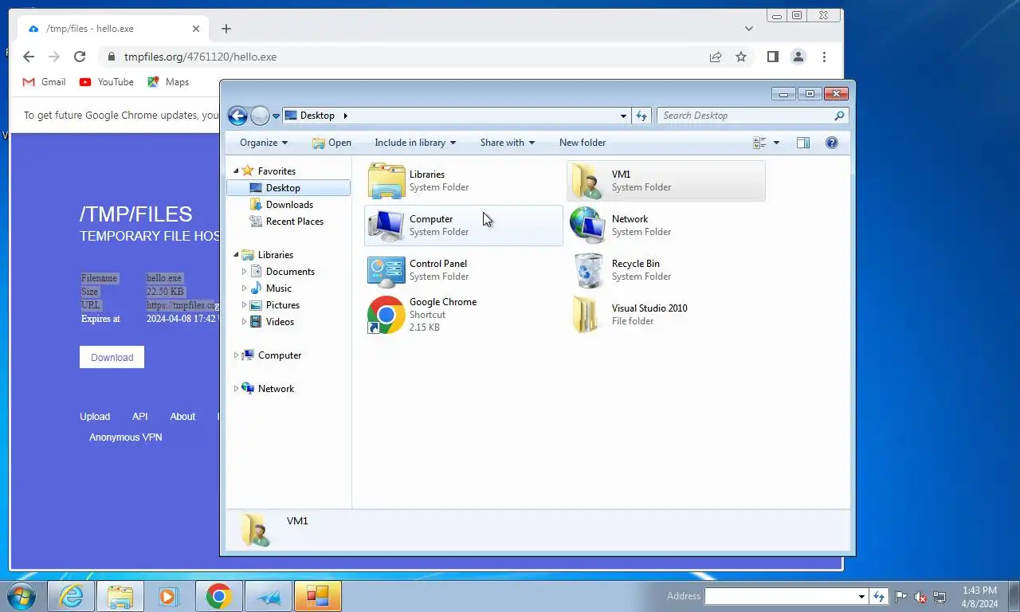
Task: Open Chrome tab search dropdown
Action: pos(748,29)
